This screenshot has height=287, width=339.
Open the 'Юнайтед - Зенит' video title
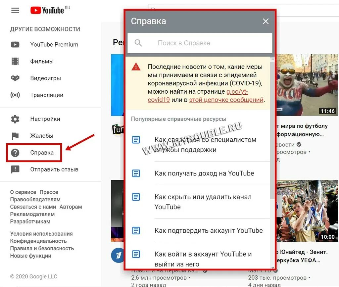[x=302, y=256]
